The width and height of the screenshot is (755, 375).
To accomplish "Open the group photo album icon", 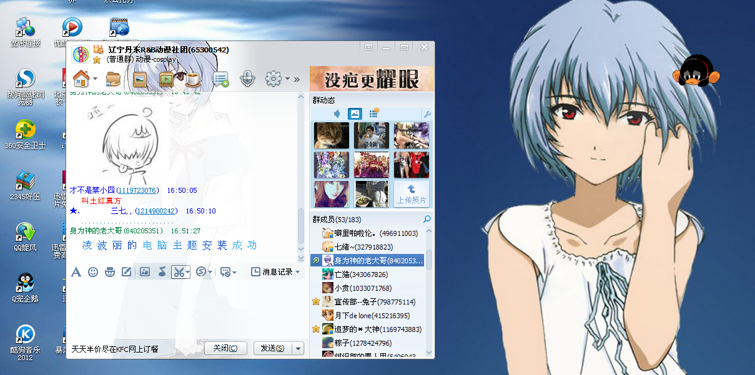I will [140, 79].
